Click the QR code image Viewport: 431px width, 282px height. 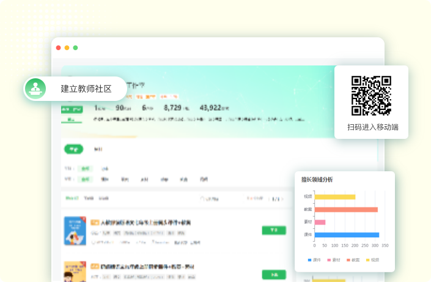point(371,95)
